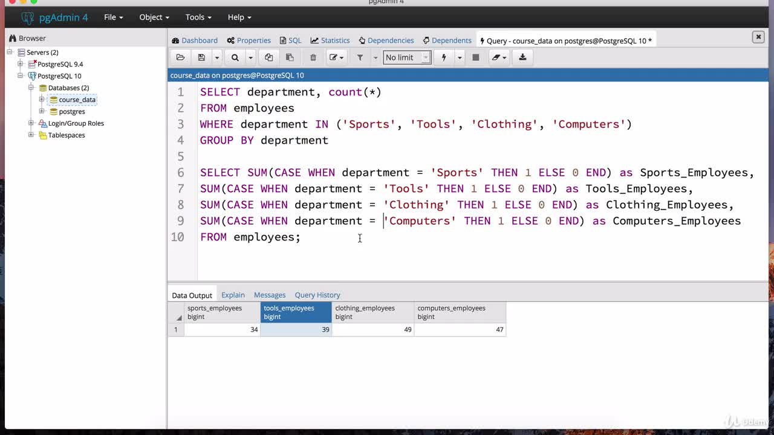
Task: Click the postgres database icon in the tree
Action: (54, 112)
